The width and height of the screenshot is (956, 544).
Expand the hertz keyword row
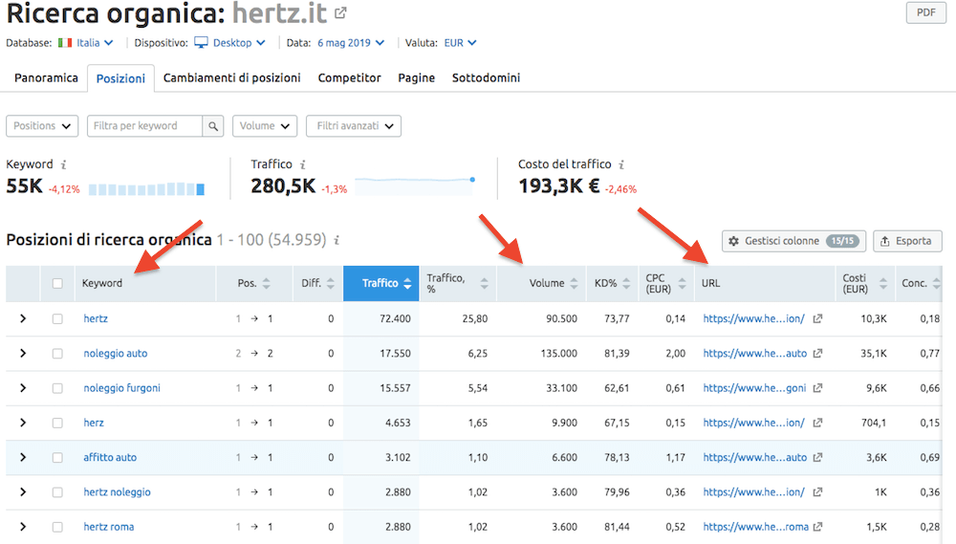coord(23,318)
